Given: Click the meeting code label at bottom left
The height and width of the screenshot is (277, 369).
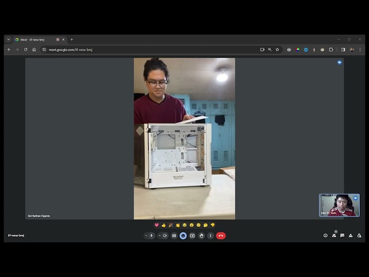Looking at the screenshot, I should (x=16, y=235).
